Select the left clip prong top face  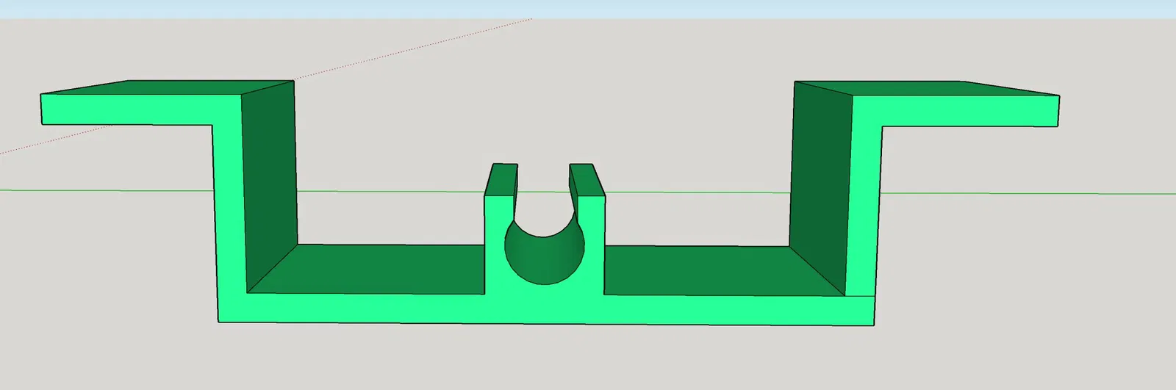click(502, 180)
